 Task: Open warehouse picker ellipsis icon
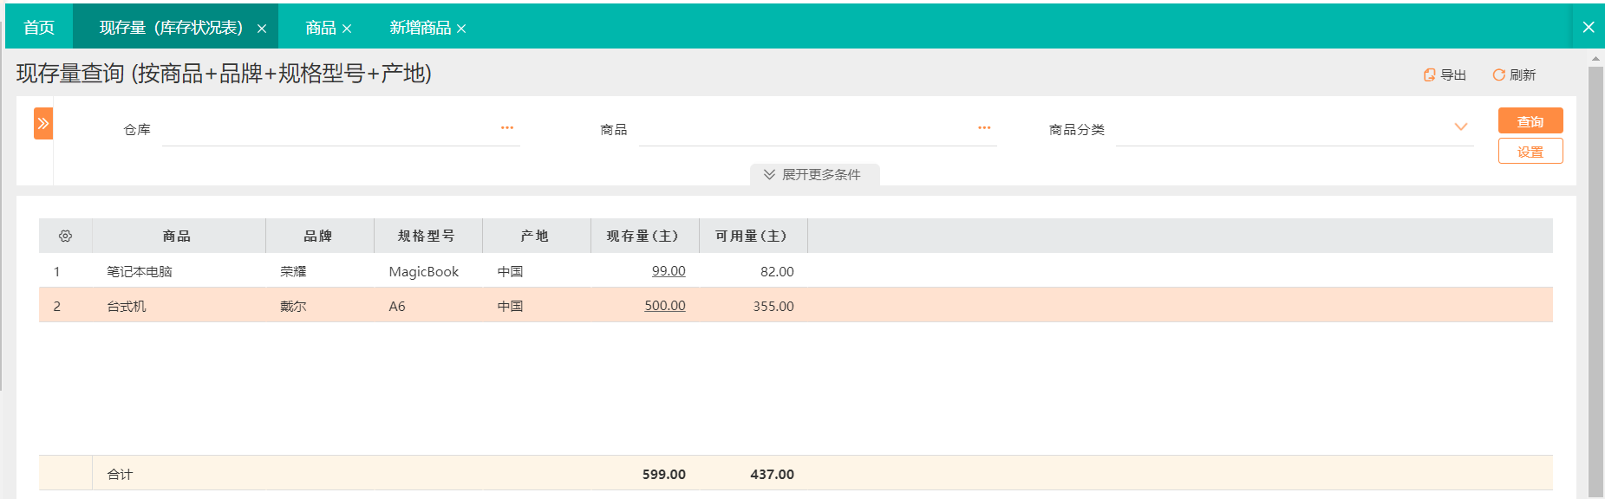click(x=507, y=128)
